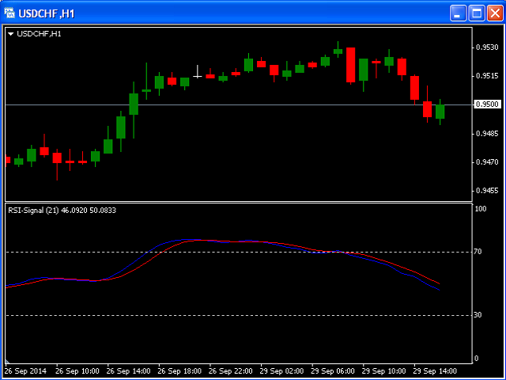Maximize the USDCHF,H1 chart window

point(477,13)
